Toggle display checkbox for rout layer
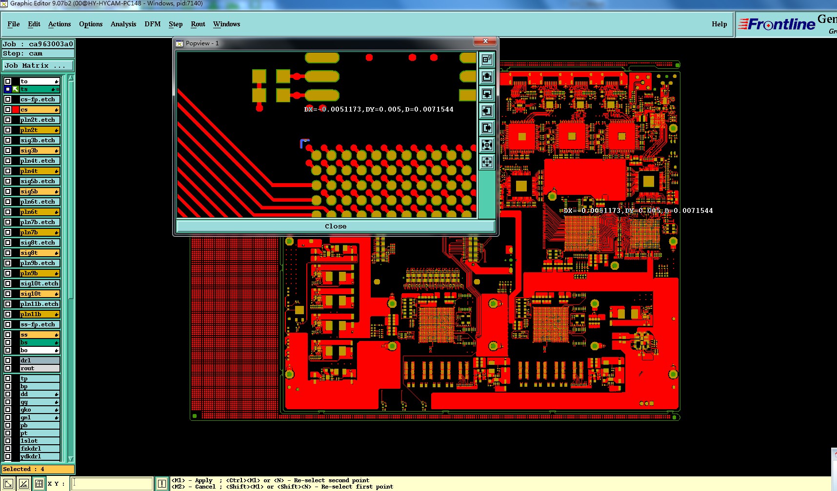 click(x=8, y=368)
